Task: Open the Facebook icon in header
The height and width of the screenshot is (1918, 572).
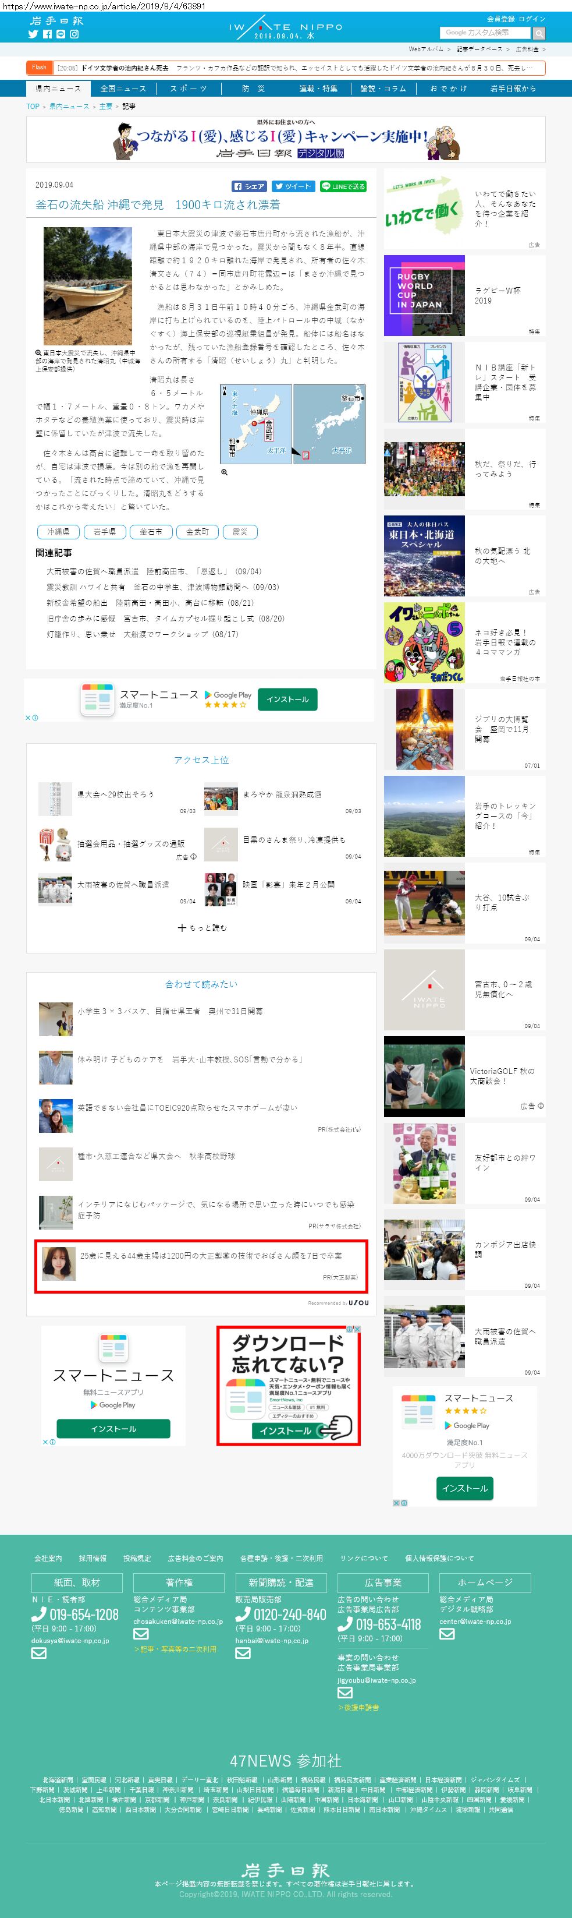Action: 47,34
